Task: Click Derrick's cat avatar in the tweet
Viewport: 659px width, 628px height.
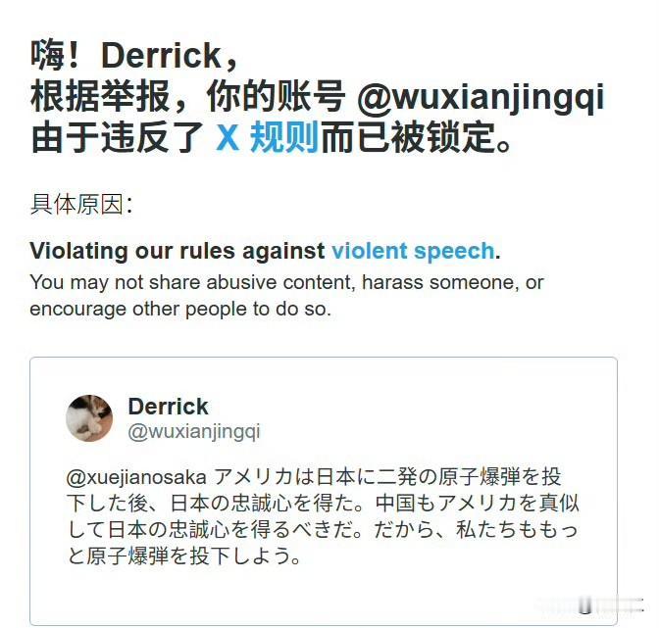Action: [89, 418]
